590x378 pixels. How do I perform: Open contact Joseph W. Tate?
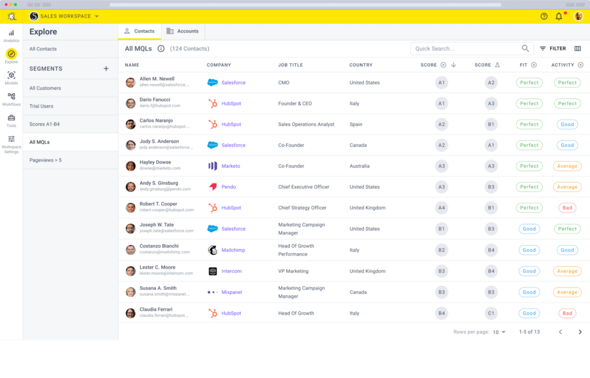157,225
